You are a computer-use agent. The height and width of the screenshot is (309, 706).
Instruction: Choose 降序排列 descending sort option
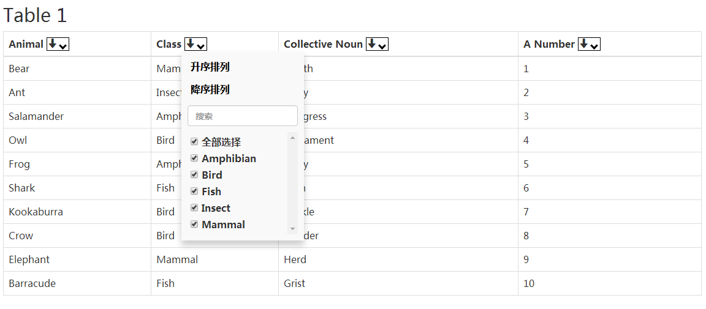click(x=210, y=89)
